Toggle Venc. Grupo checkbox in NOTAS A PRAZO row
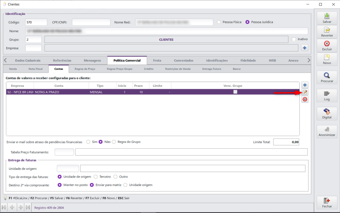Viewport: 340px width, 213px height. click(235, 92)
